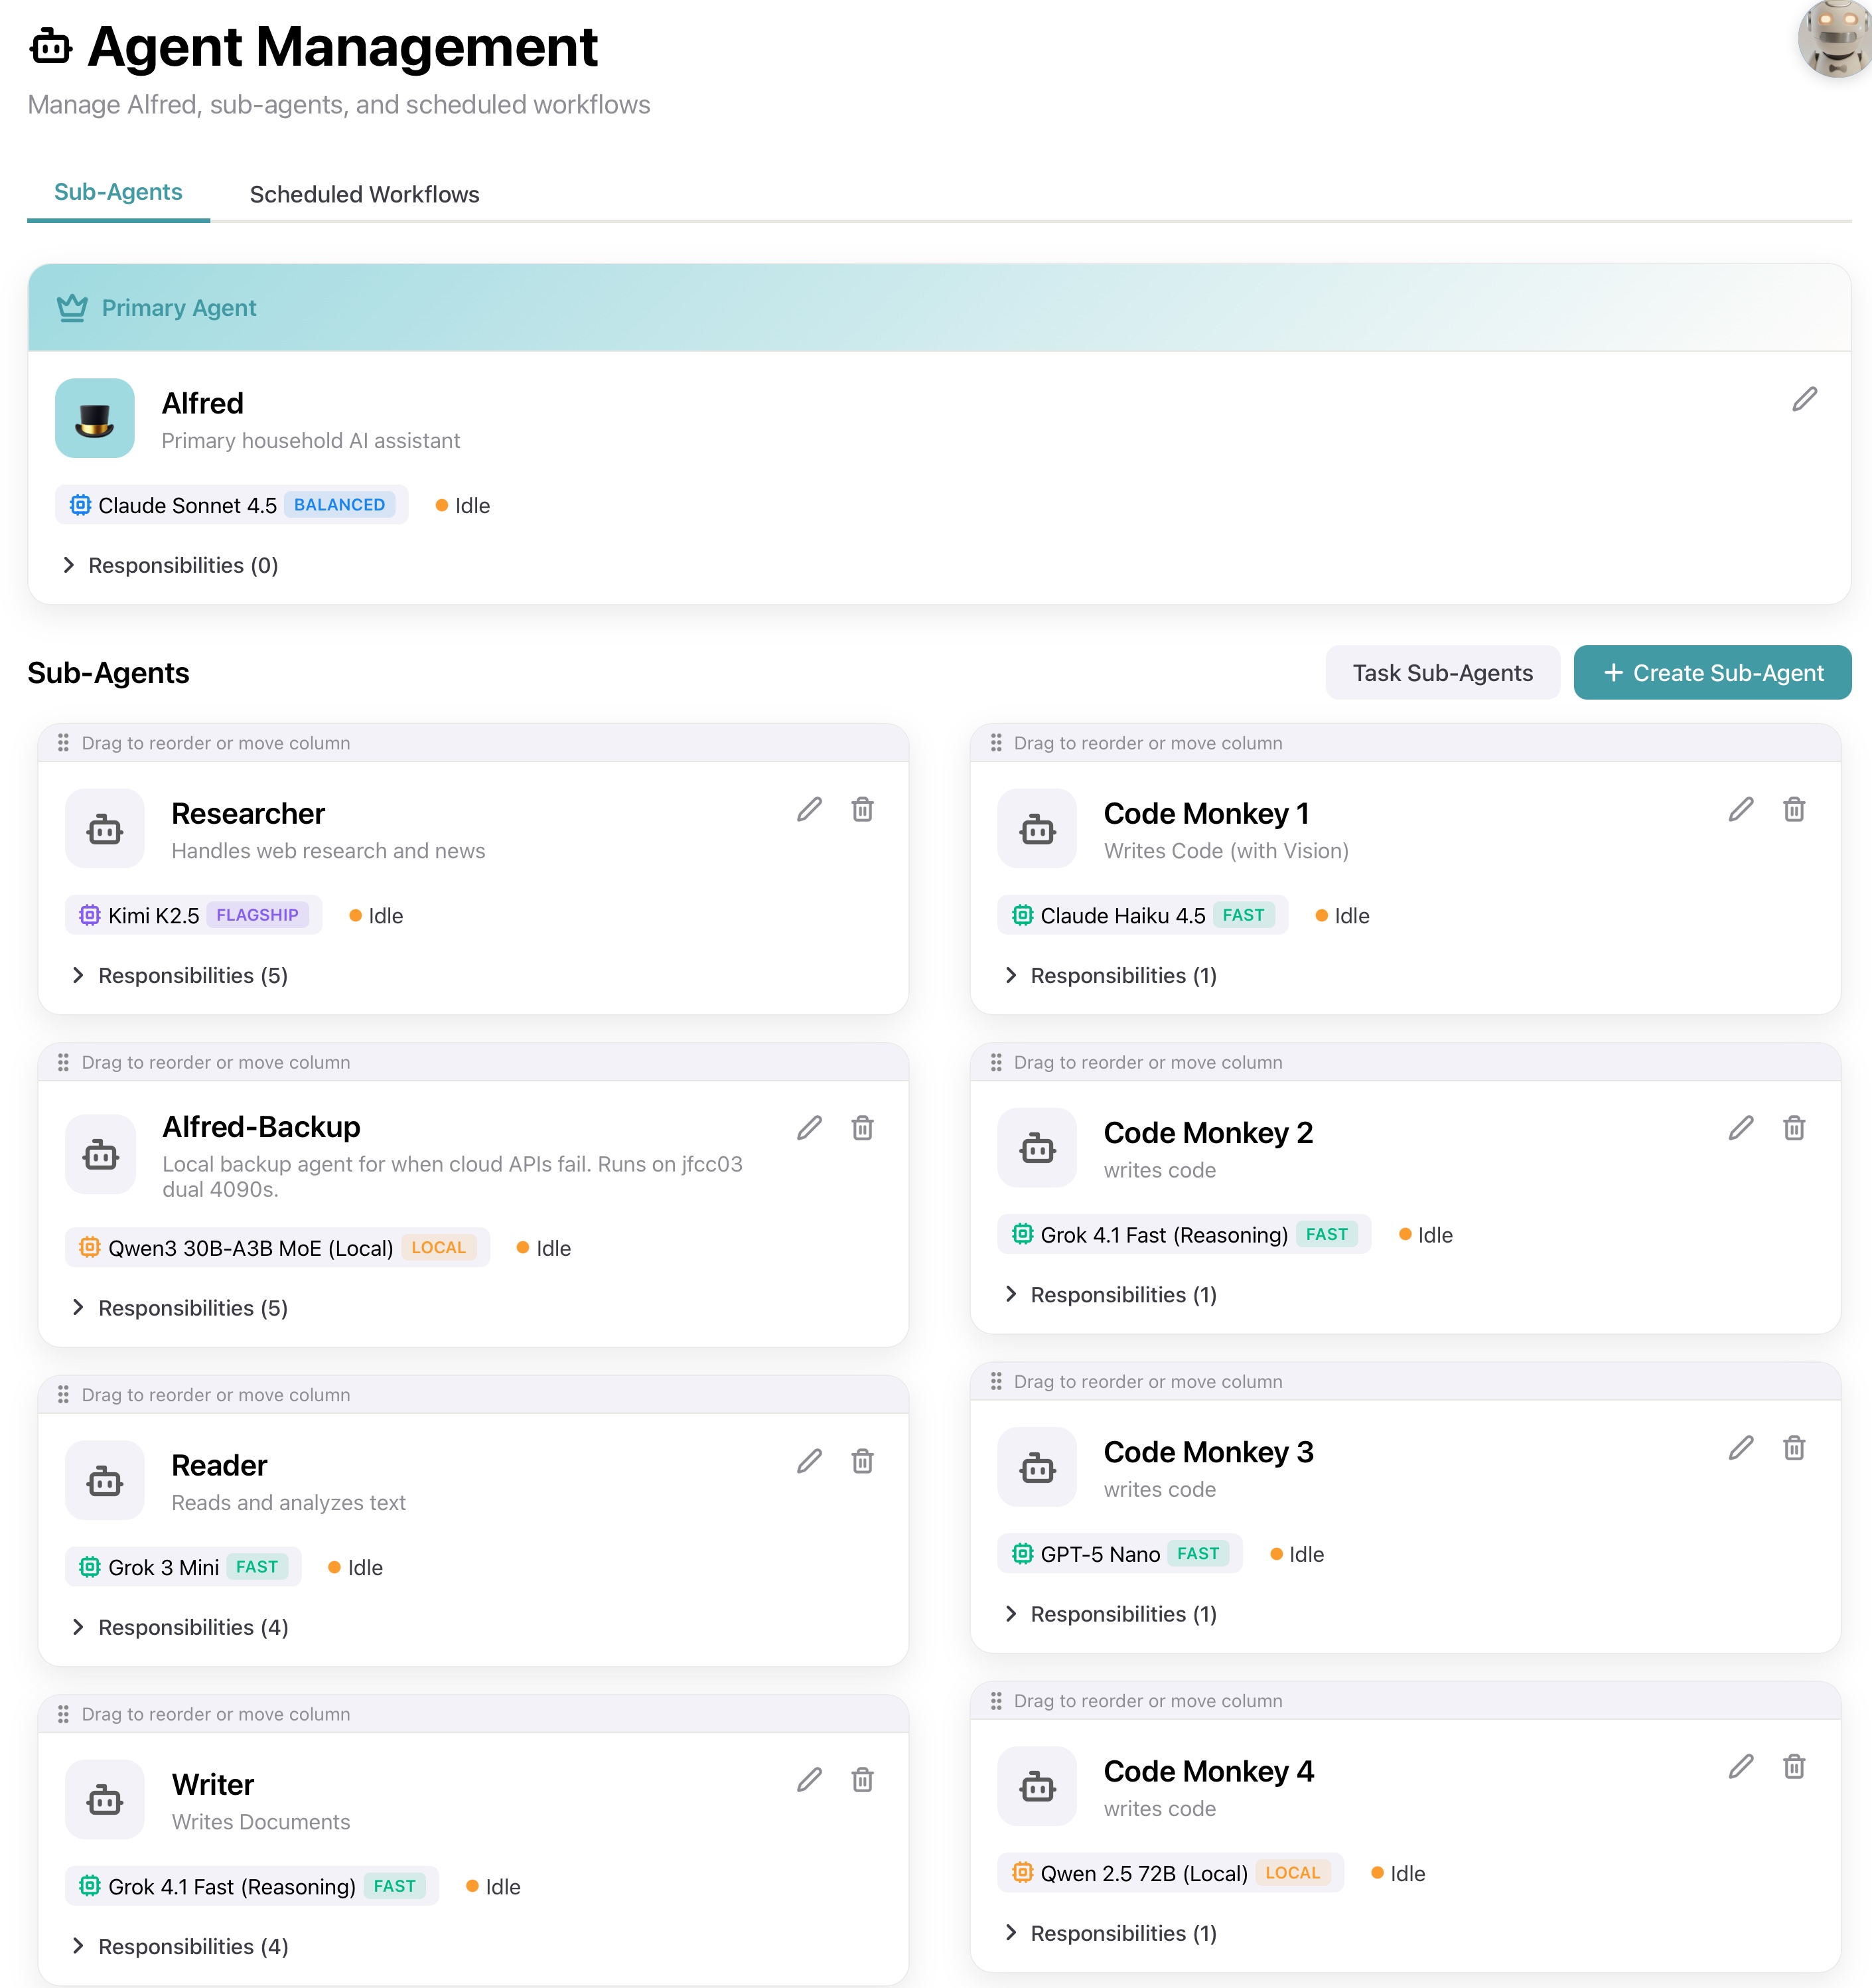Click the robot avatar on Code Monkey 4
The height and width of the screenshot is (1988, 1872).
(x=1037, y=1786)
